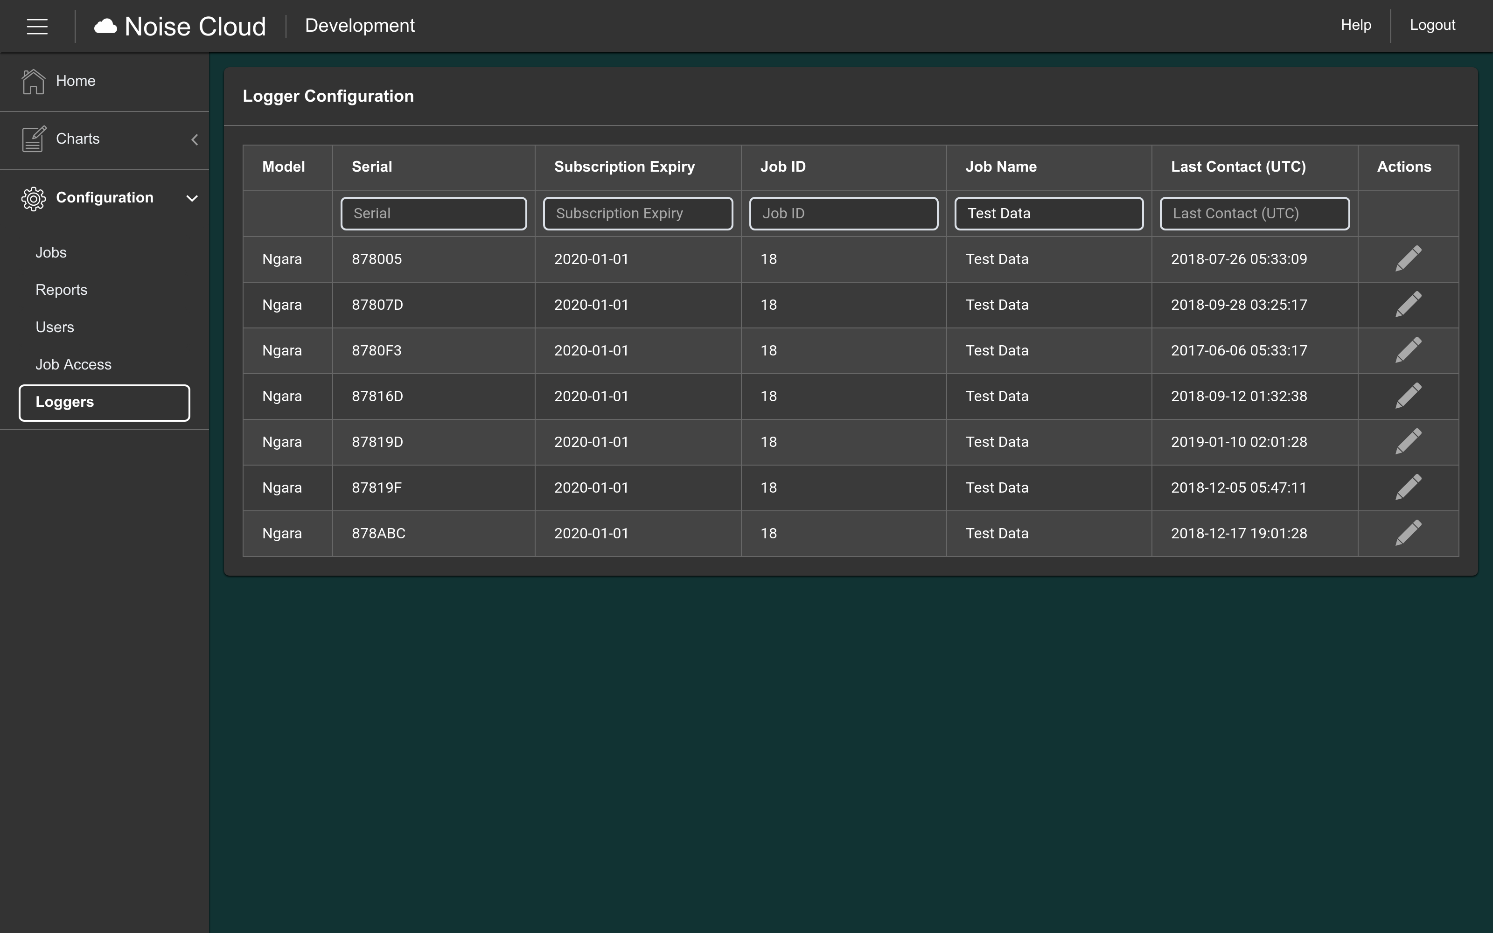Viewport: 1493px width, 933px height.
Task: Focus the Serial filter field
Action: [433, 214]
